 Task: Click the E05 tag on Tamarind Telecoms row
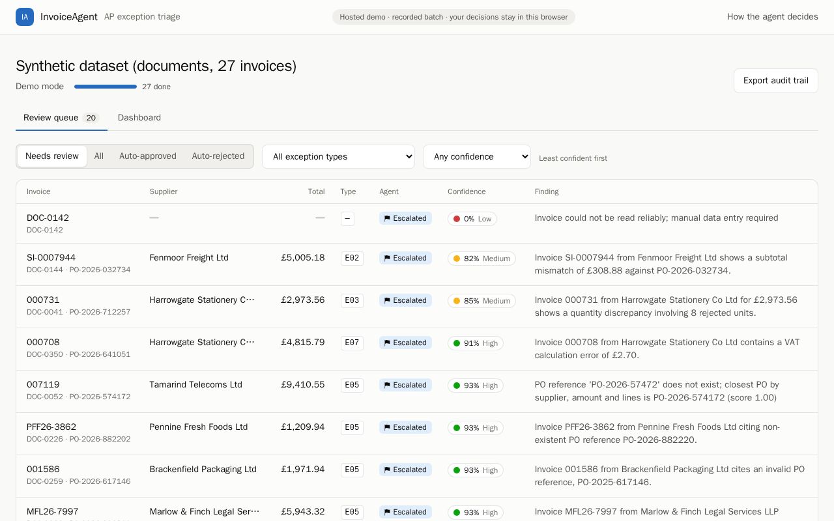tap(352, 385)
